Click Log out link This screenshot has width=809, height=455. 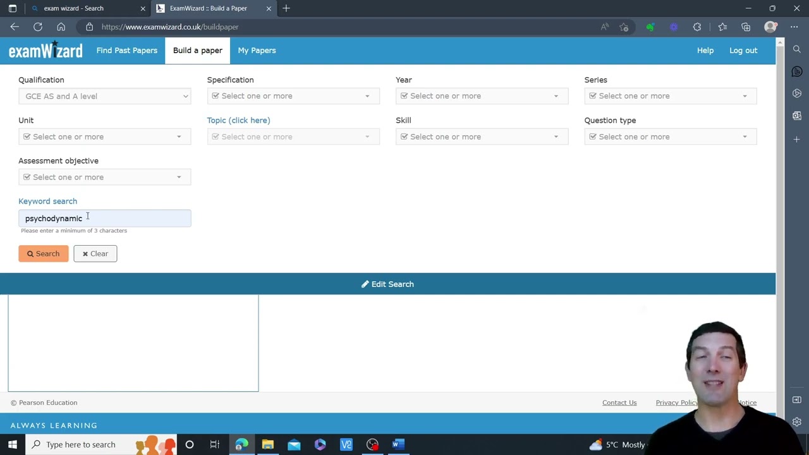743,51
